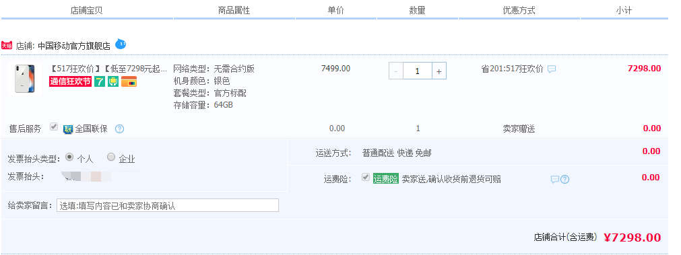The width and height of the screenshot is (681, 255).
Task: Click the 卖家送,确认收货前退货可赔 text
Action: (x=451, y=179)
